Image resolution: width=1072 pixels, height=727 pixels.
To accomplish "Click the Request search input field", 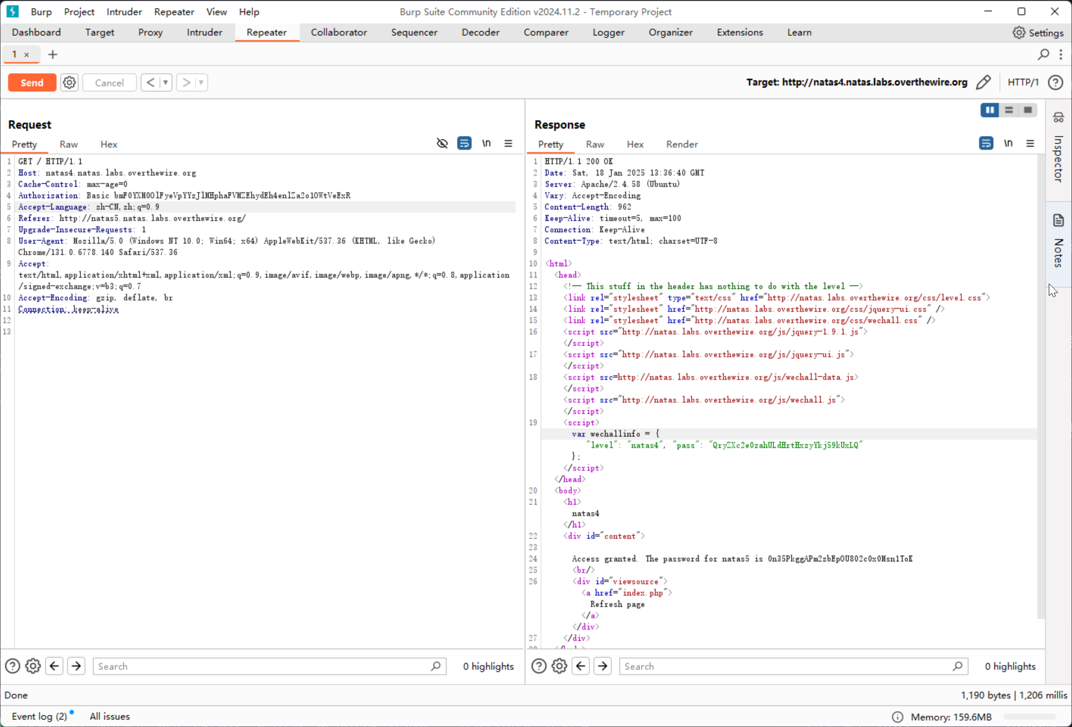I will [269, 666].
